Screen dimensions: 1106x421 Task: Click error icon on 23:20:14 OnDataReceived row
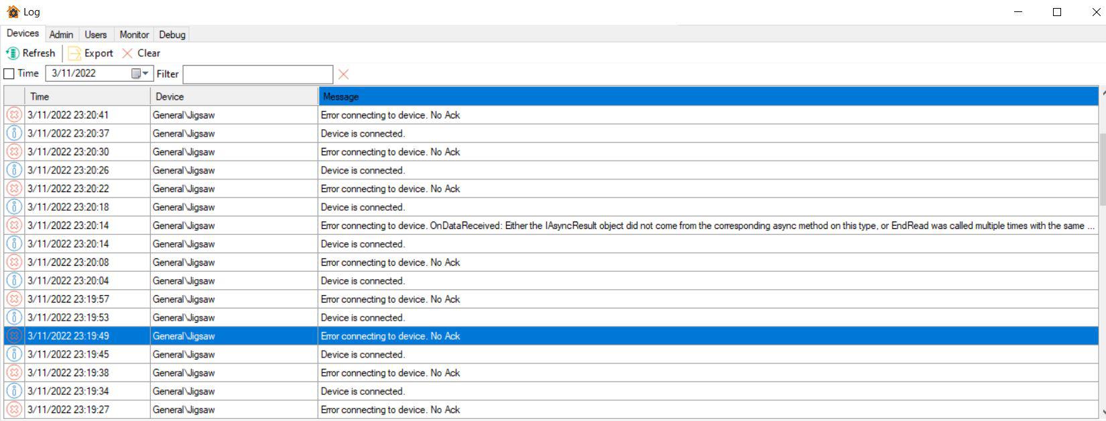[13, 226]
